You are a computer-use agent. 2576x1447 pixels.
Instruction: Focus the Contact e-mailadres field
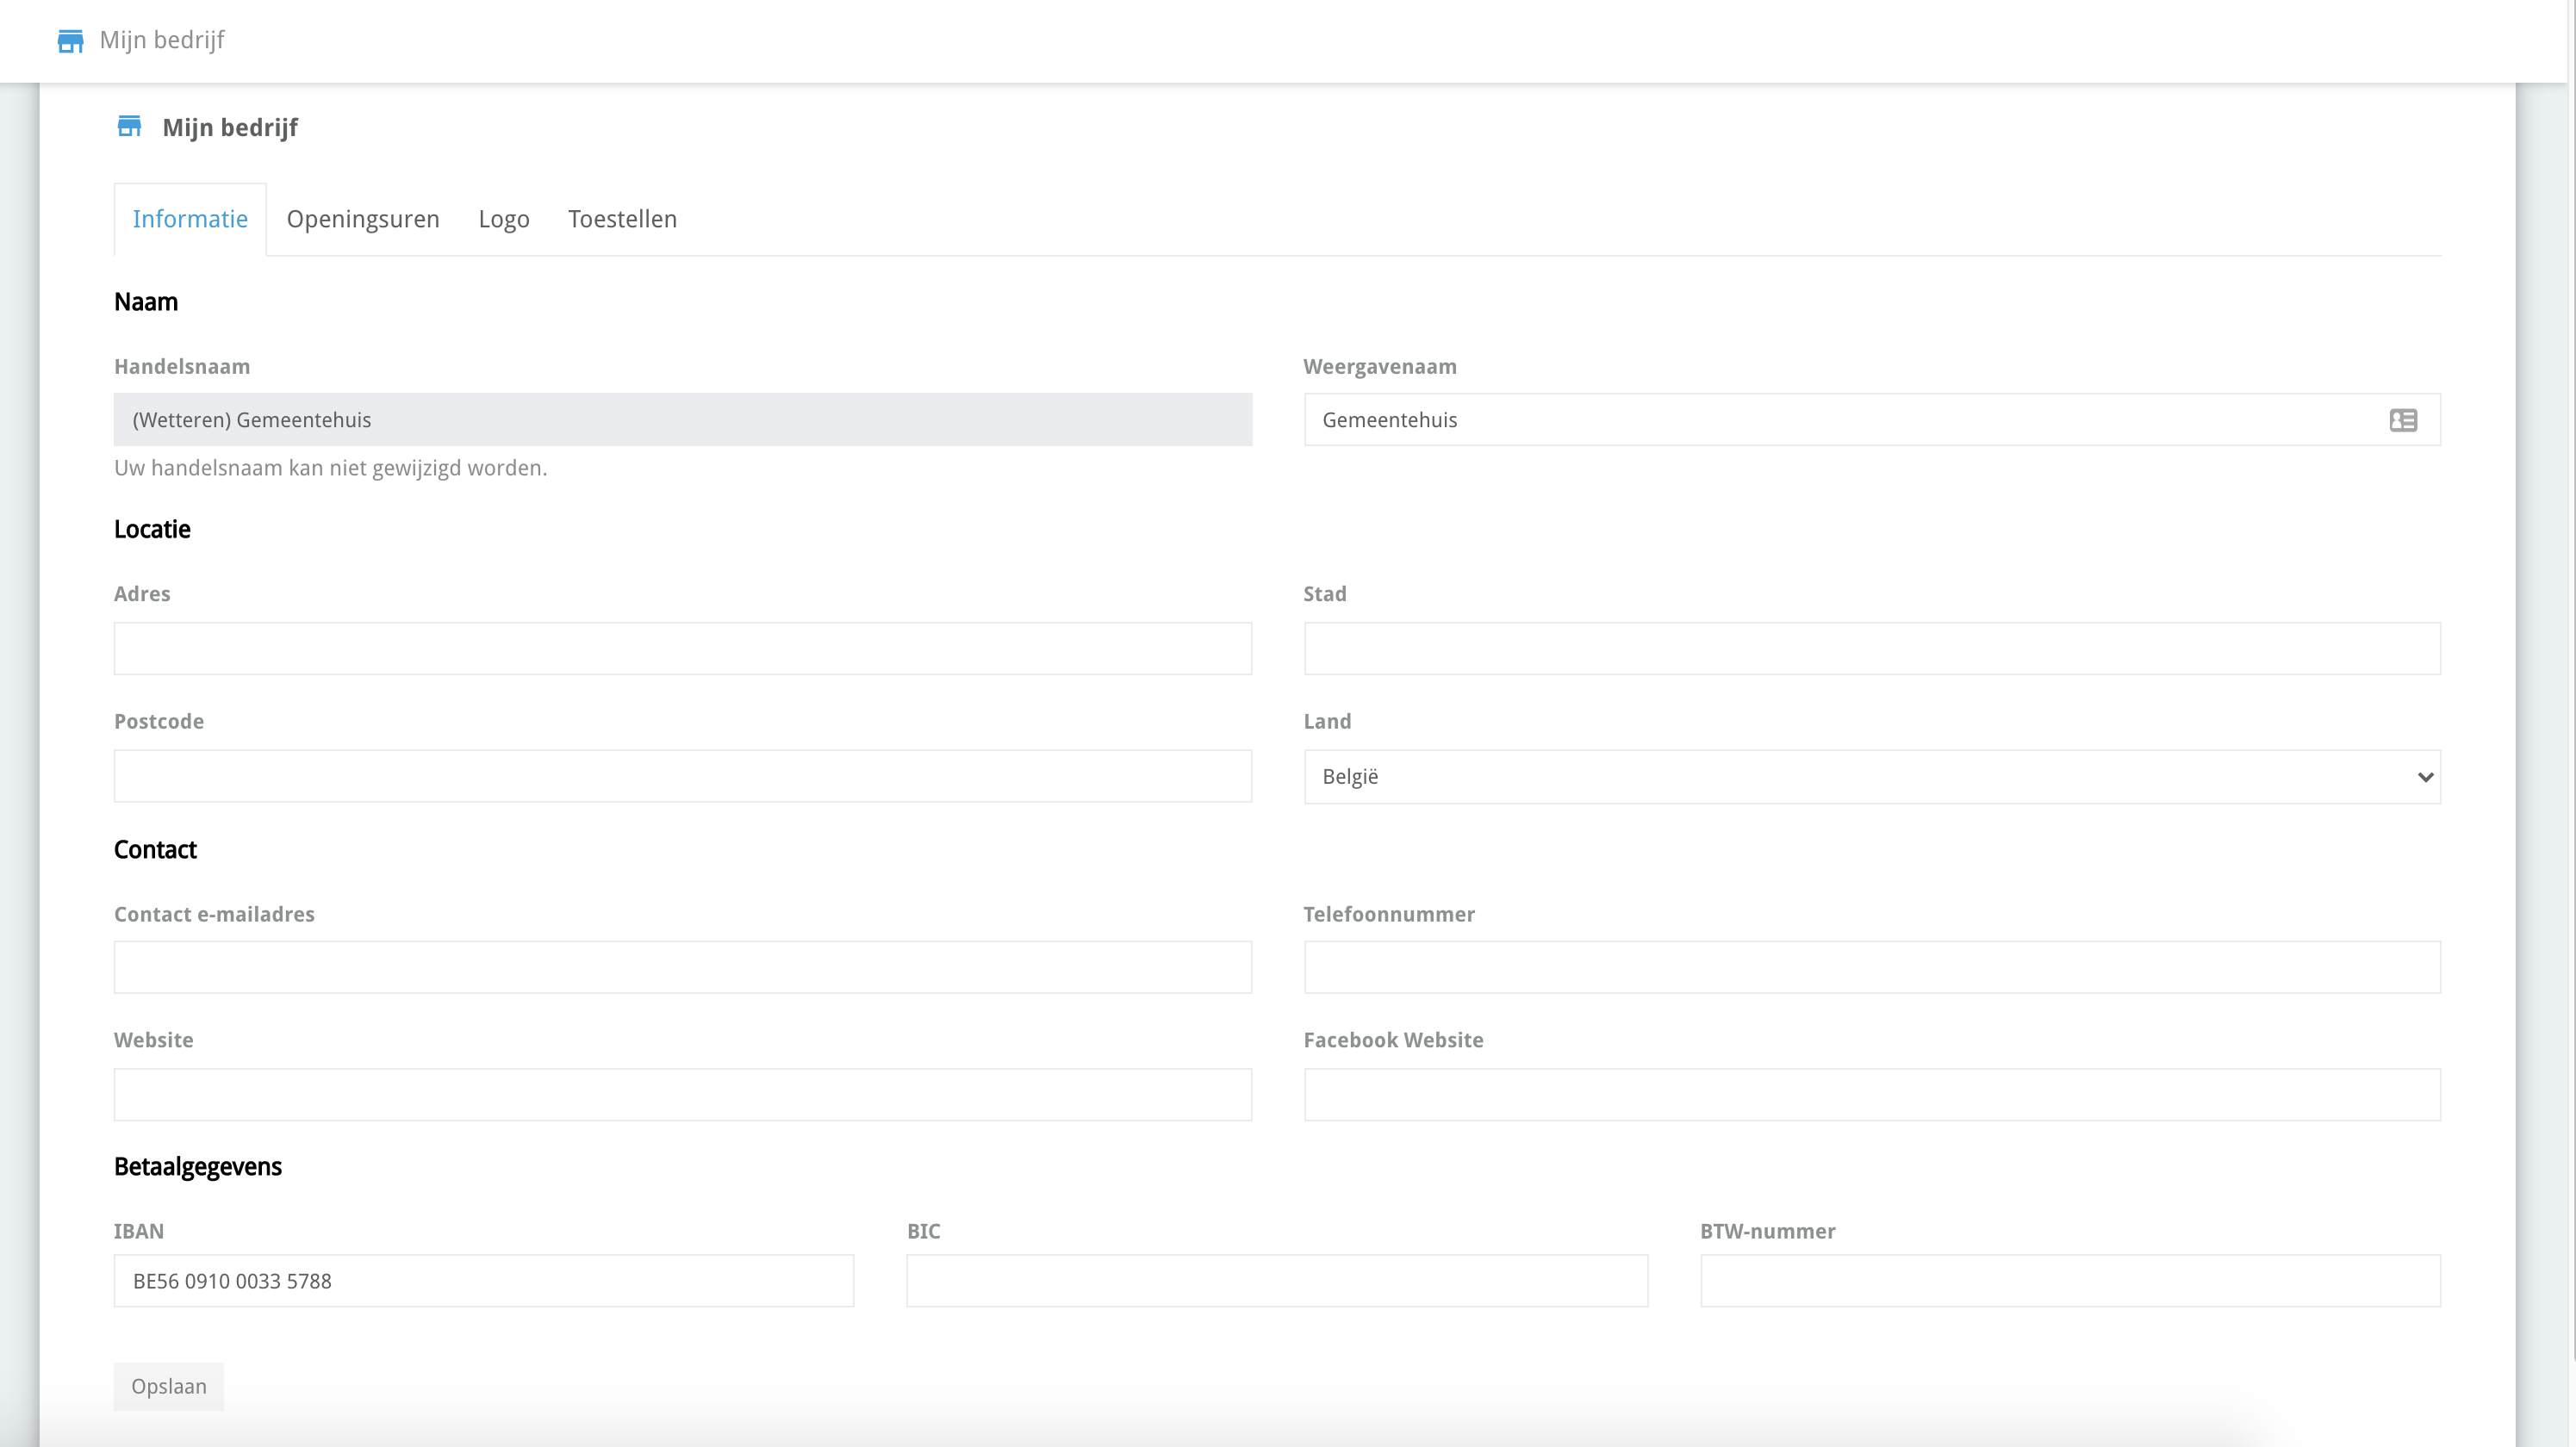pos(682,967)
